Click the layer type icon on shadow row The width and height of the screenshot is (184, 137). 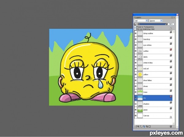[x=171, y=102]
